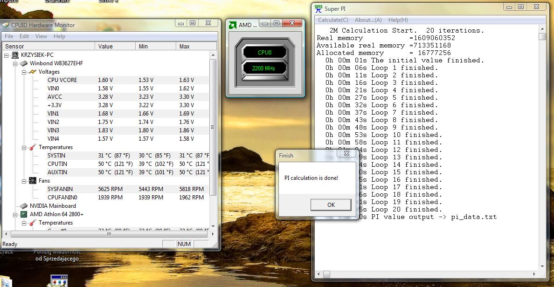Click the 2200 MHz frequency display
The image size is (554, 287).
264,68
